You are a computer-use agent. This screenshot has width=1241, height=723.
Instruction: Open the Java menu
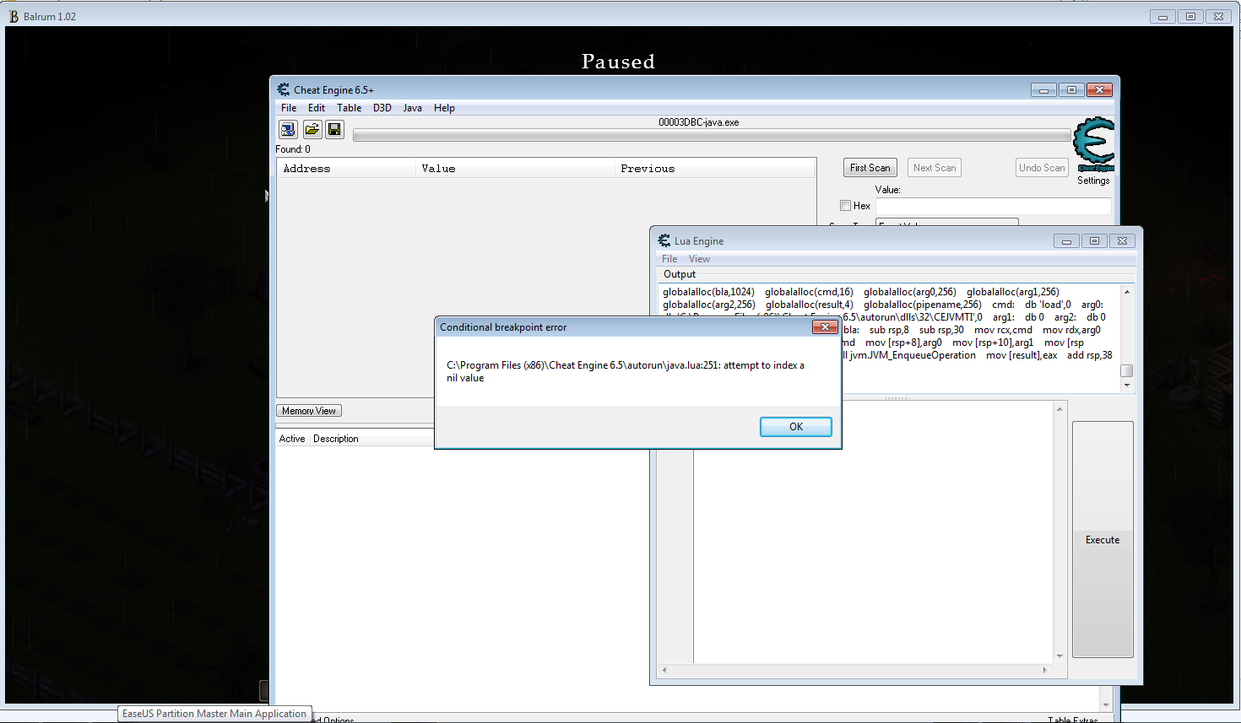coord(412,107)
